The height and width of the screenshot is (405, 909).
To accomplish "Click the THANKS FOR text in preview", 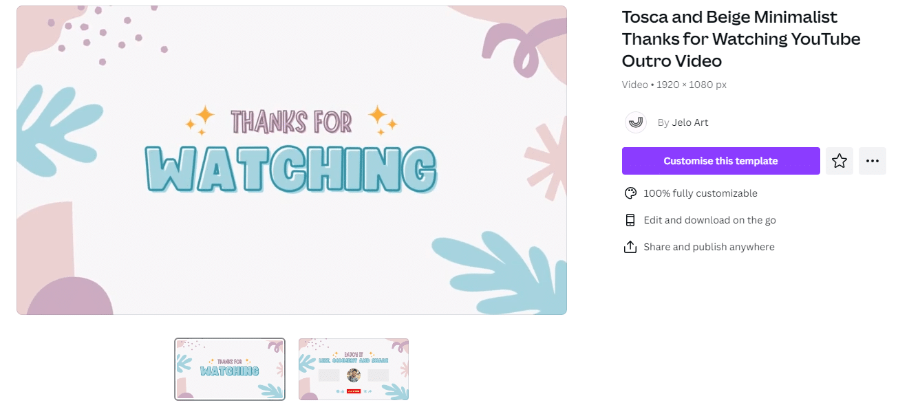I will (292, 122).
